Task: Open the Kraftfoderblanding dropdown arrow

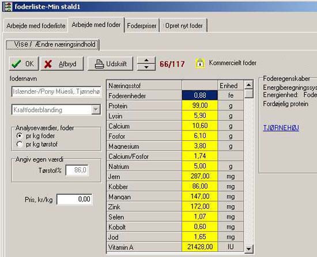Action: click(x=96, y=110)
